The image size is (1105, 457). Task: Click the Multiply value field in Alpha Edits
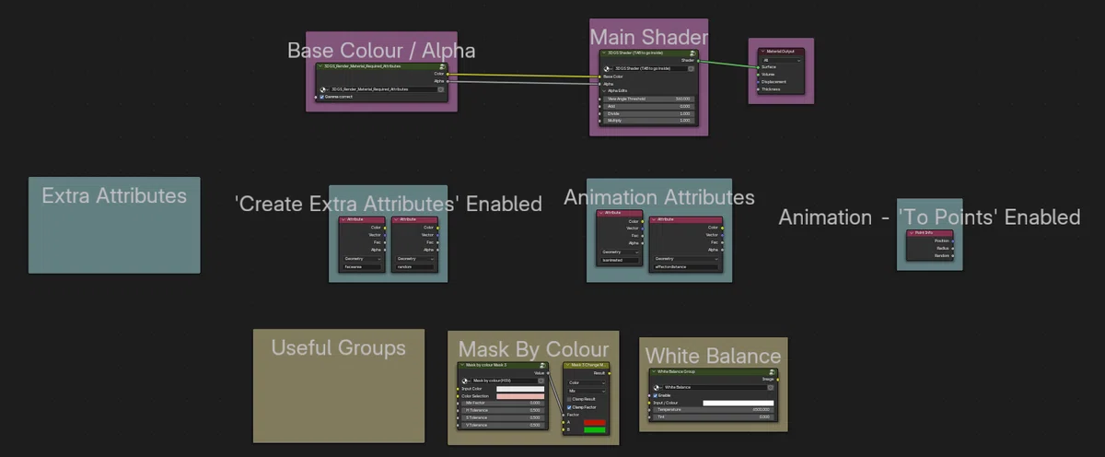click(x=647, y=120)
